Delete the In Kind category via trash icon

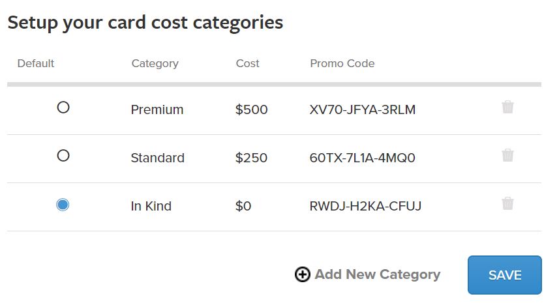coord(507,203)
